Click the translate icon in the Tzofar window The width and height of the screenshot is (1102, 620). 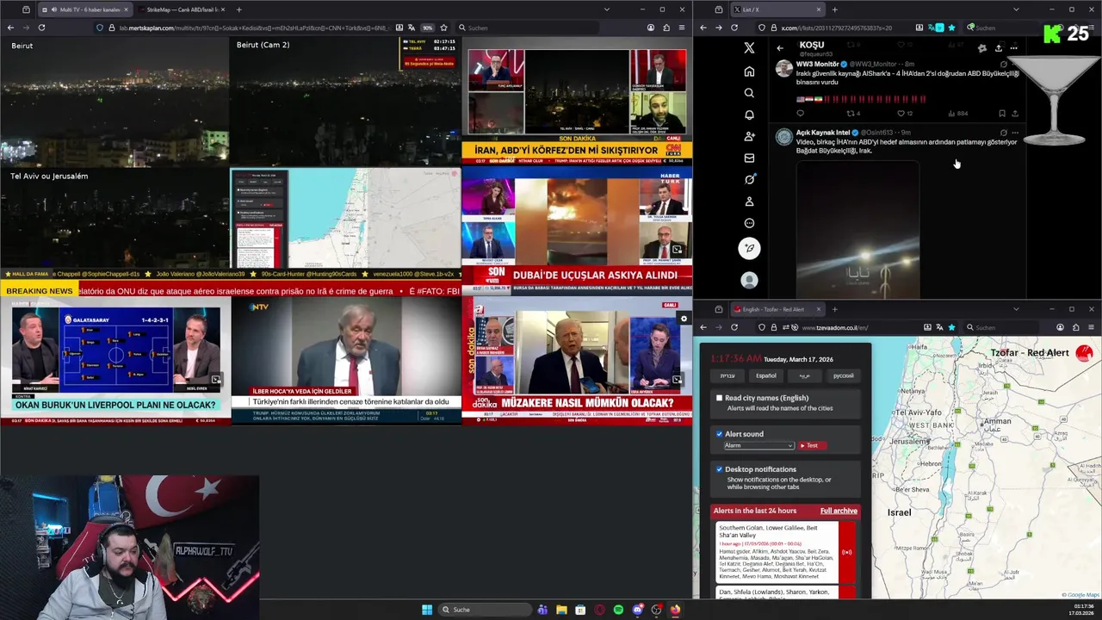[x=939, y=327]
